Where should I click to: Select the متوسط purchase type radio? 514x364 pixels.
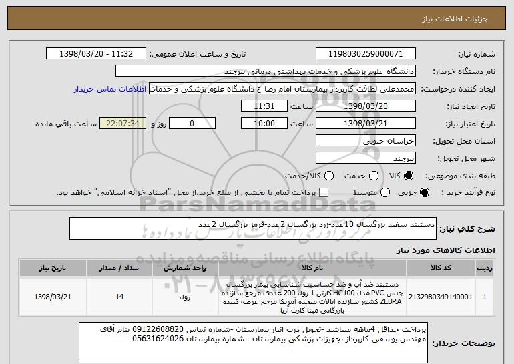coord(385,192)
